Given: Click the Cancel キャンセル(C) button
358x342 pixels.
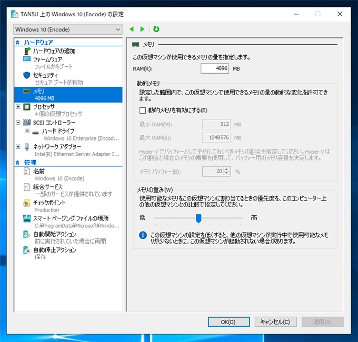Looking at the screenshot, I should point(275,321).
